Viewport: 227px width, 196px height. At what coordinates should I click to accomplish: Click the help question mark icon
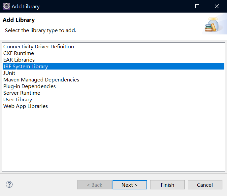[x=9, y=185]
